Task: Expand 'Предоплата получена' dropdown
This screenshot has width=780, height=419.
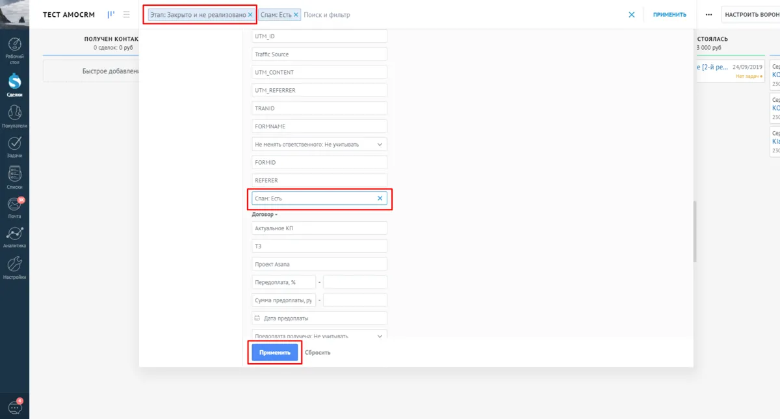Action: tap(380, 335)
